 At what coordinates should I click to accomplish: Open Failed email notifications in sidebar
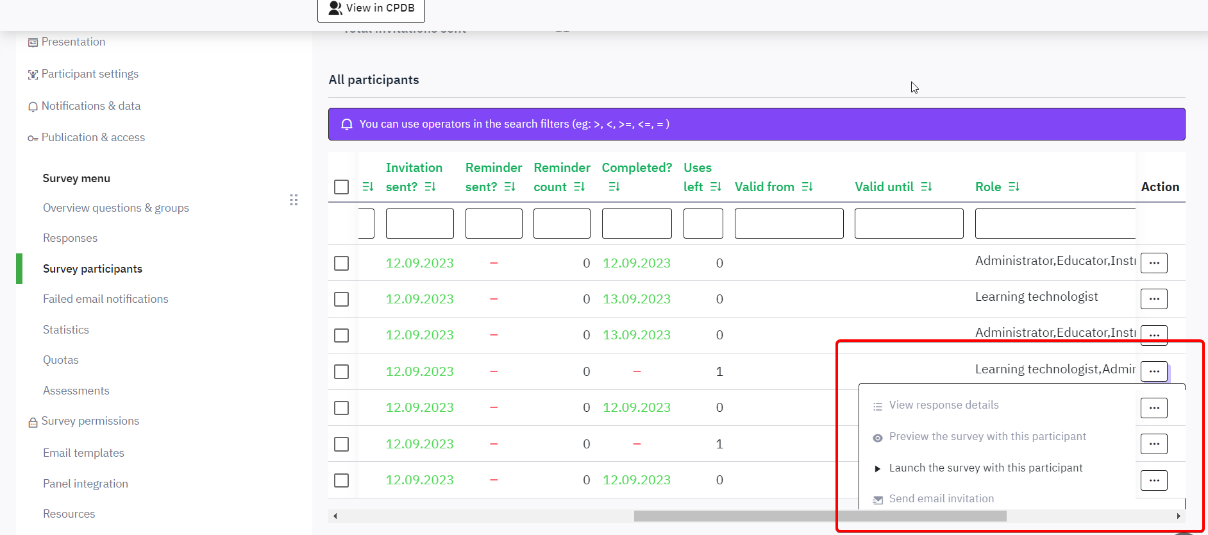pyautogui.click(x=105, y=299)
